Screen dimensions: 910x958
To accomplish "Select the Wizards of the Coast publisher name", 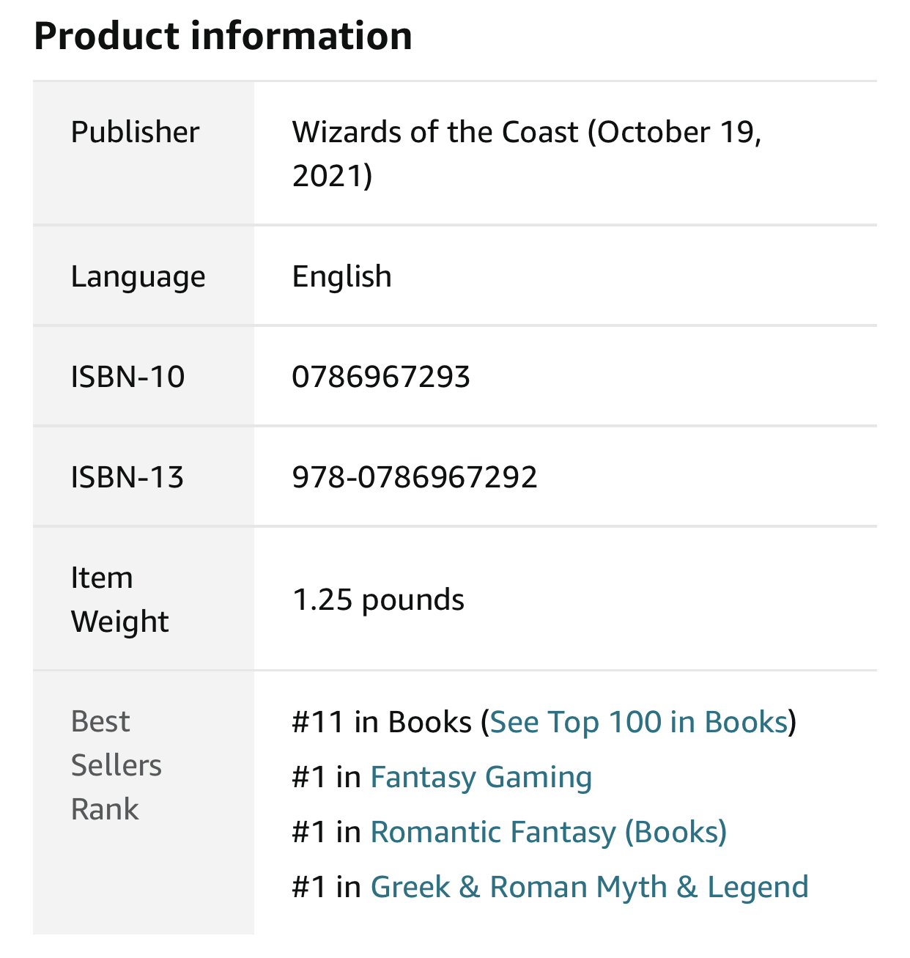I will point(435,132).
